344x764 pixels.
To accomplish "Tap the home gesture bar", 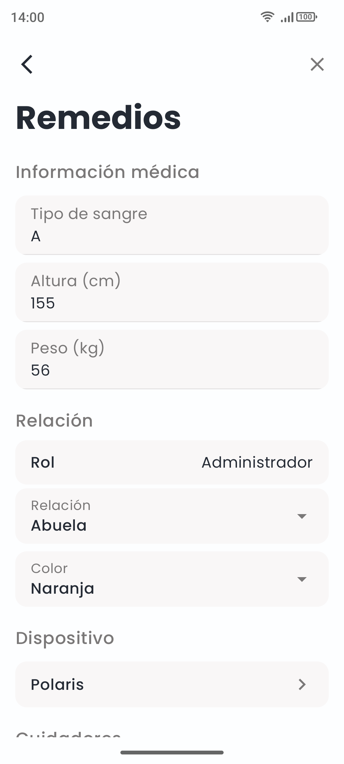I will (172, 753).
